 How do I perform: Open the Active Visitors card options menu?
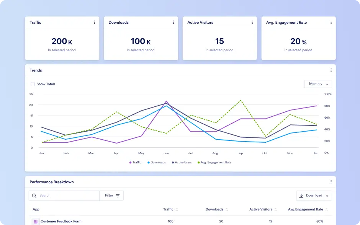click(x=252, y=22)
